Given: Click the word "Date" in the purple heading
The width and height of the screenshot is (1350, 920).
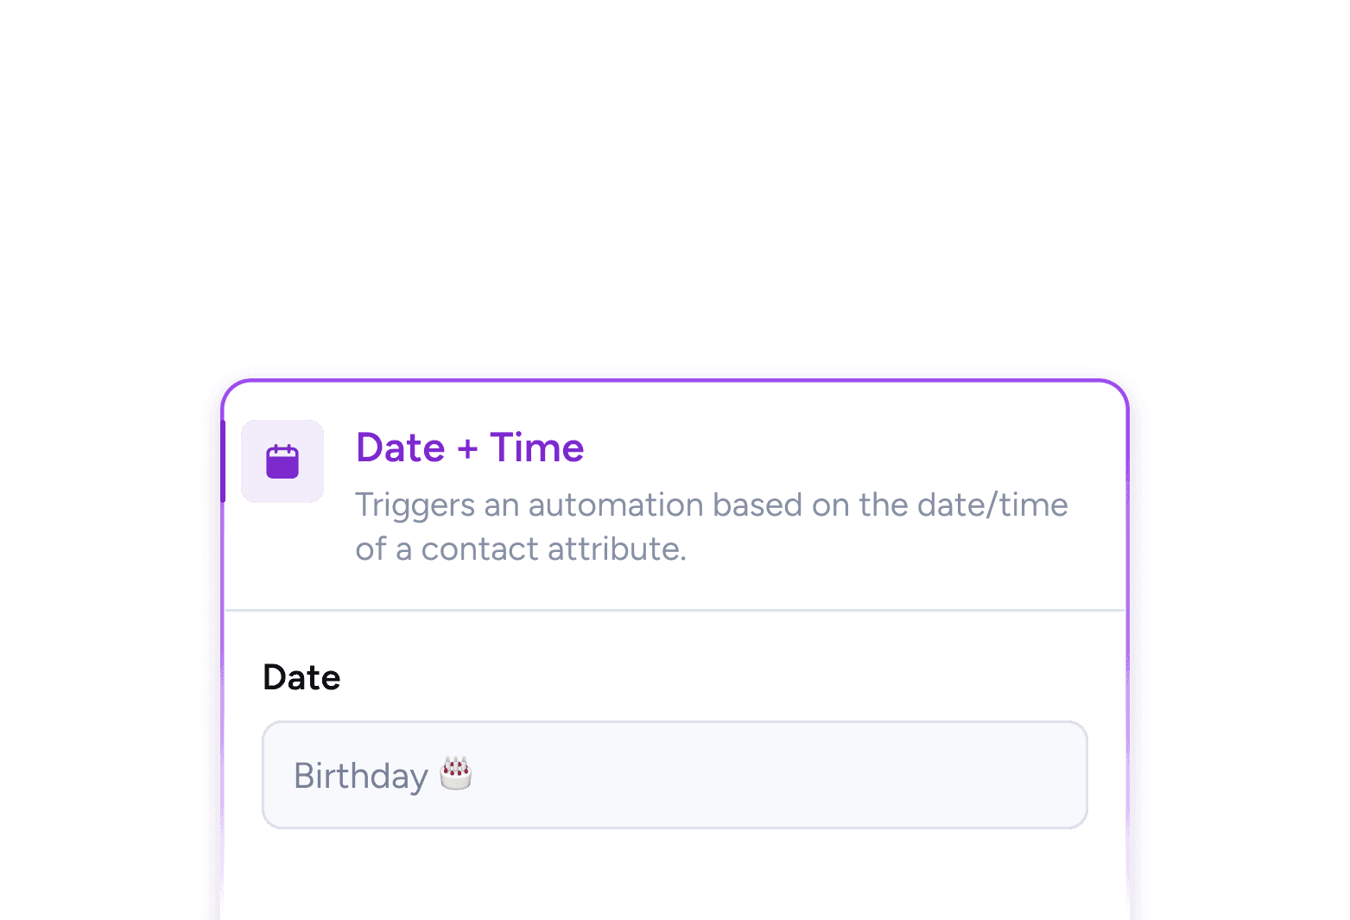Looking at the screenshot, I should (401, 447).
